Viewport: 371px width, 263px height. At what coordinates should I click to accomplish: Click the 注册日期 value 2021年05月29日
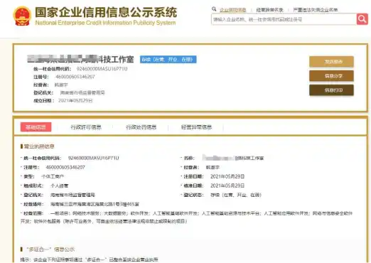tap(227, 176)
